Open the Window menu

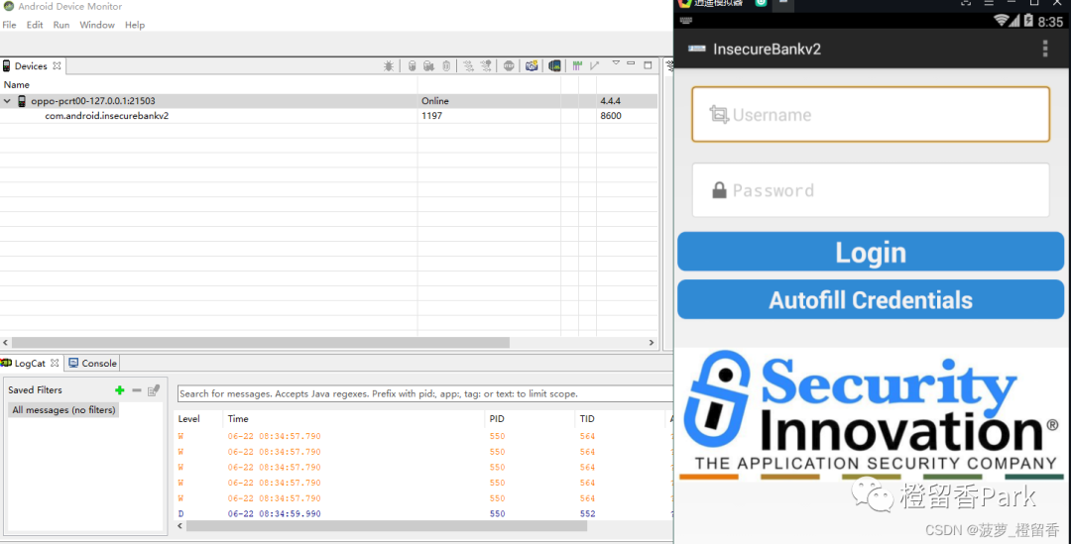(97, 25)
